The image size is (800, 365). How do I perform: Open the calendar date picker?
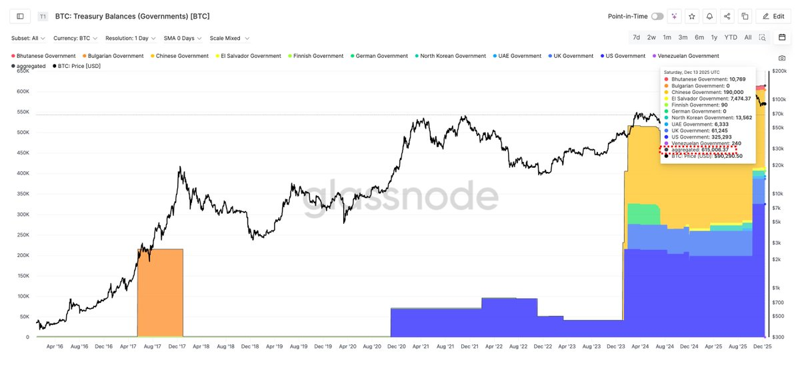[782, 37]
